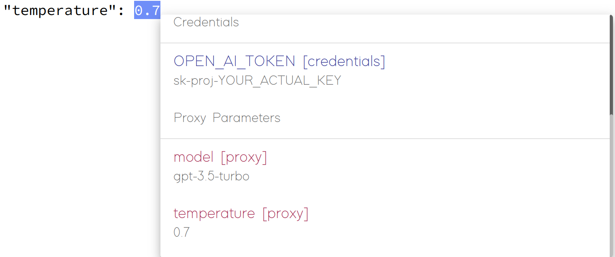
Task: Click the word model in the suggestions
Action: pyautogui.click(x=193, y=157)
